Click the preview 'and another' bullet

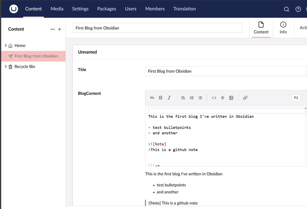coord(168,192)
